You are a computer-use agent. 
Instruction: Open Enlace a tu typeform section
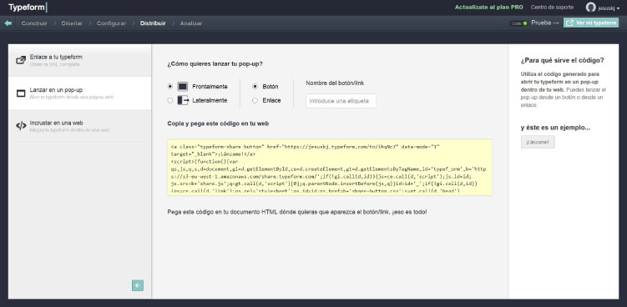[x=80, y=60]
